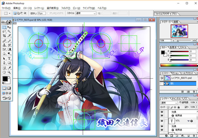The width and height of the screenshot is (198, 138).
Task: Select the Slice tool
Action: [x=9, y=36]
